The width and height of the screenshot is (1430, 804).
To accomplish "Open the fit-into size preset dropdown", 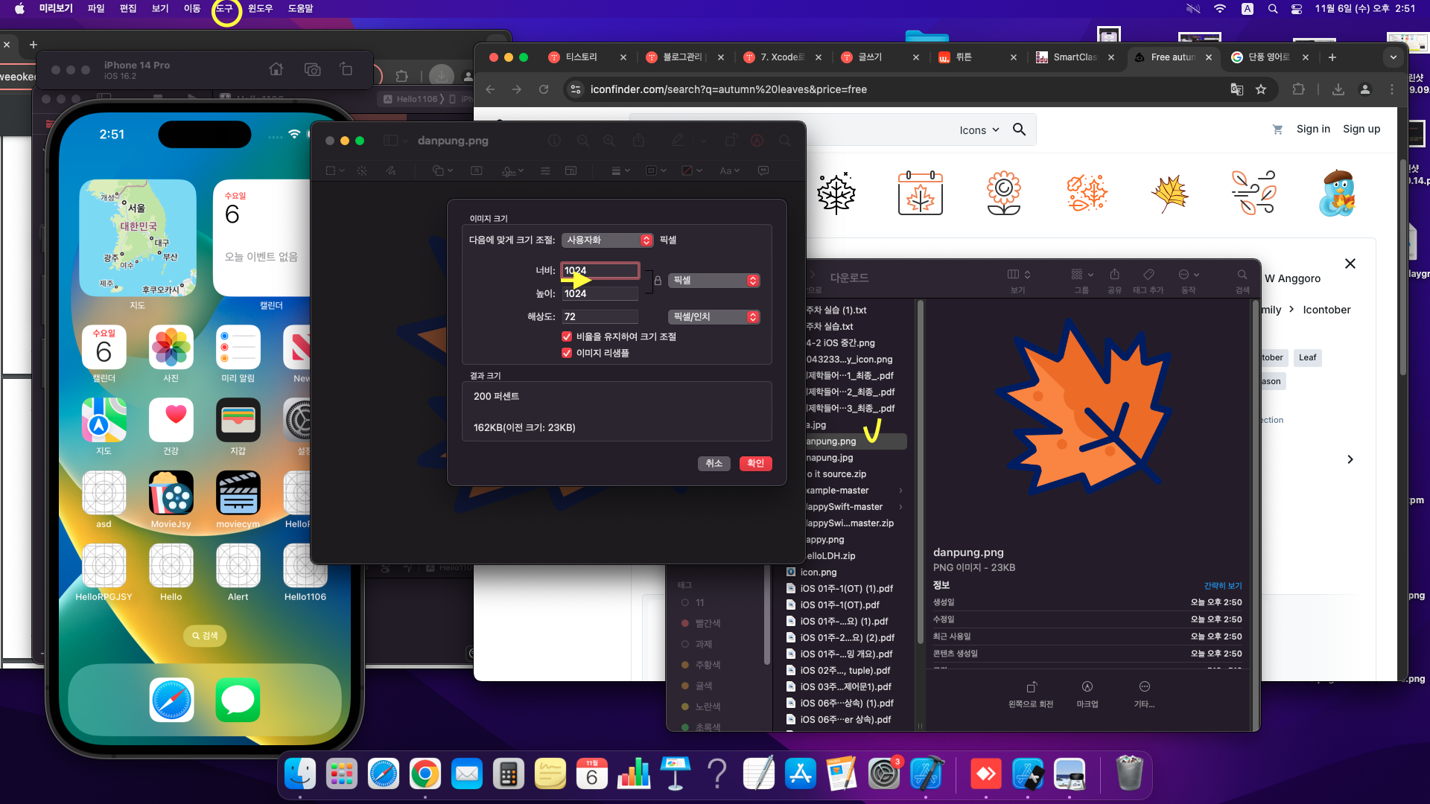I will tap(607, 240).
